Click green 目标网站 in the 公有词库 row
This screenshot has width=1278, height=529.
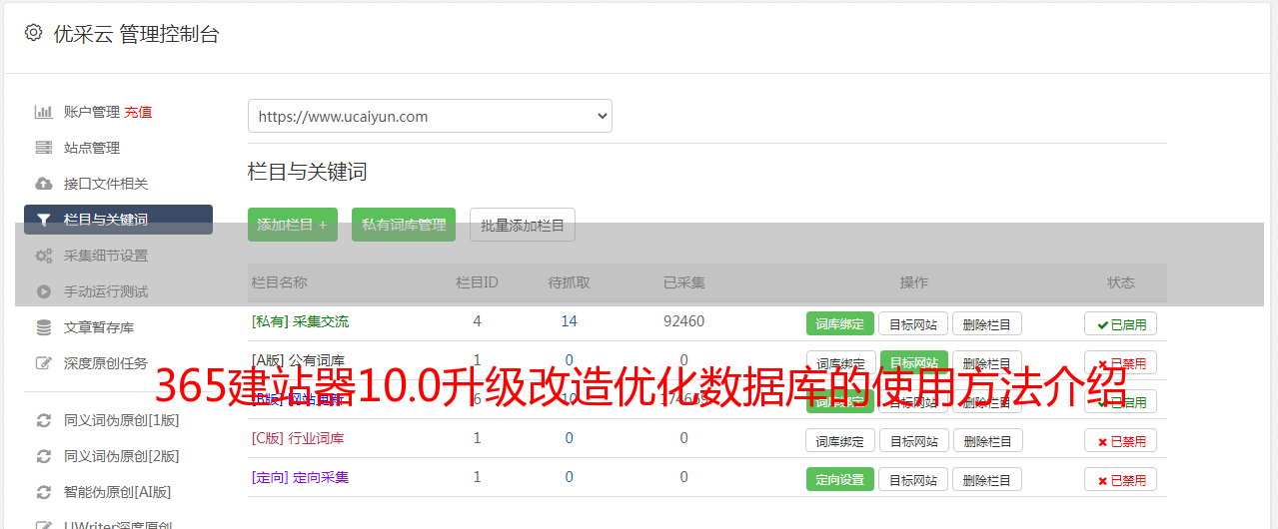[x=913, y=362]
